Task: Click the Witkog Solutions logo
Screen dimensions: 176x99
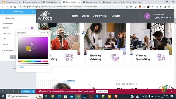Action: (x=45, y=16)
